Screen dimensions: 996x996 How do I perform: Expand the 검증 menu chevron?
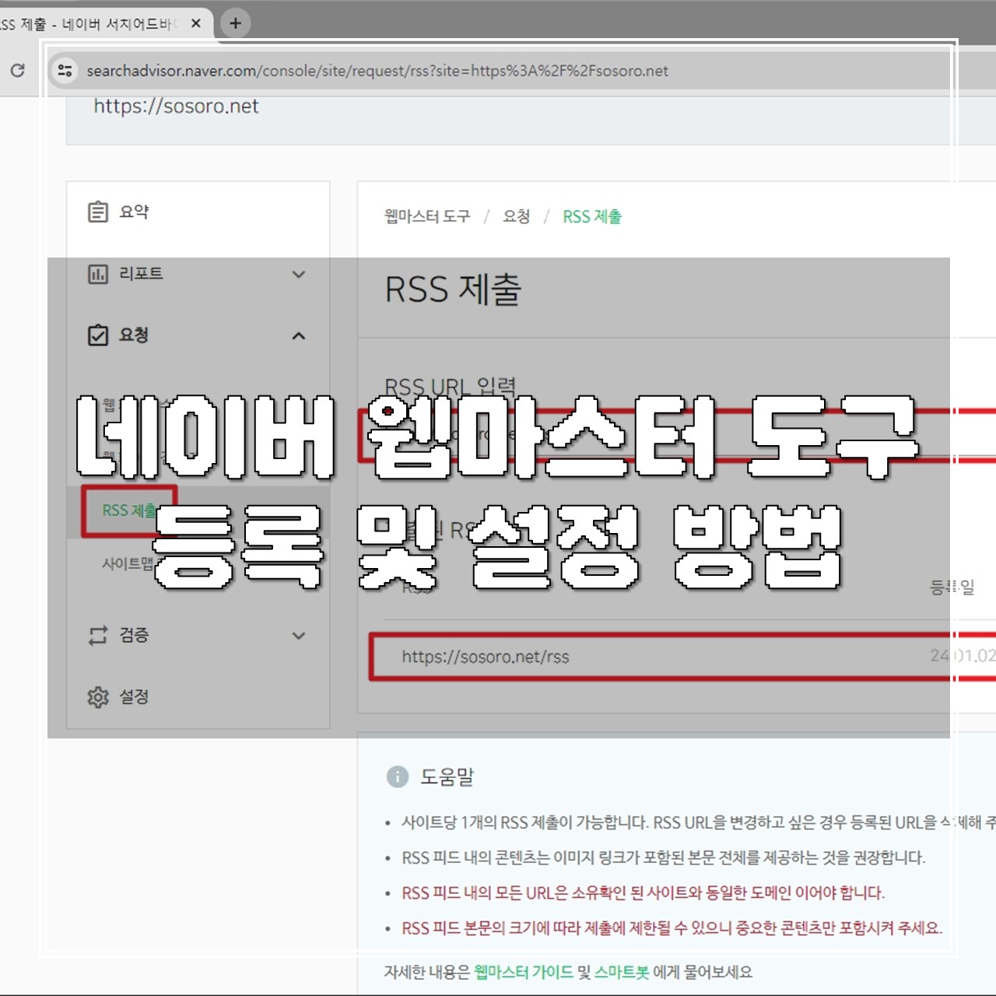[299, 636]
